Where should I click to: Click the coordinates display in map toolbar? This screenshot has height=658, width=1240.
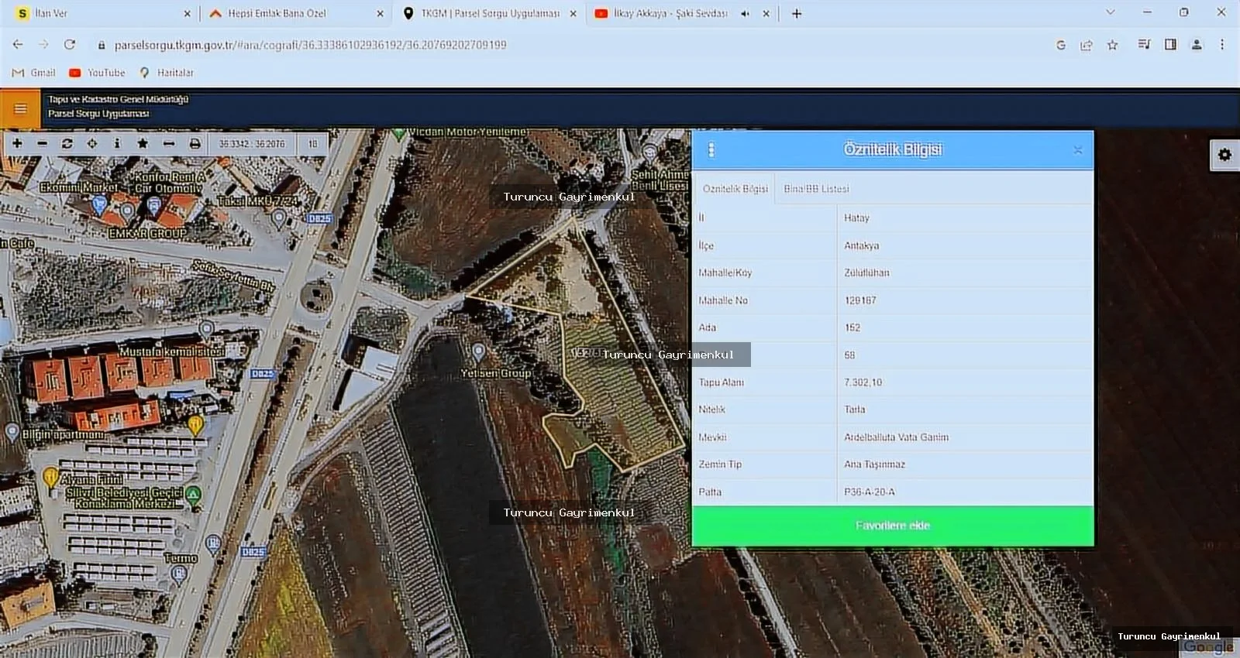252,144
